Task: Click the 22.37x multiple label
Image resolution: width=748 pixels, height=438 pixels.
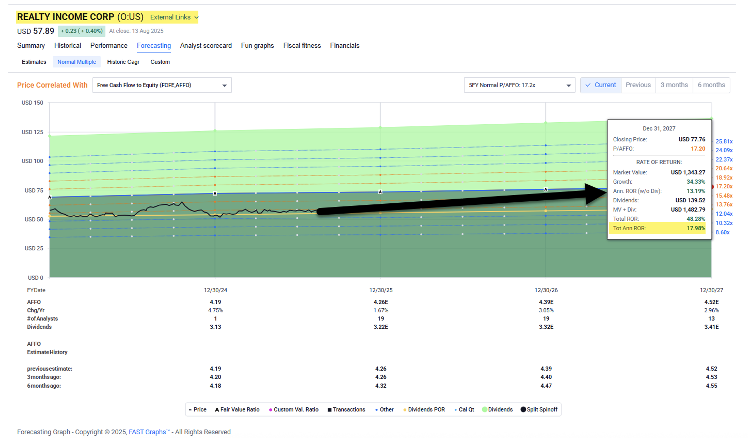Action: (724, 159)
